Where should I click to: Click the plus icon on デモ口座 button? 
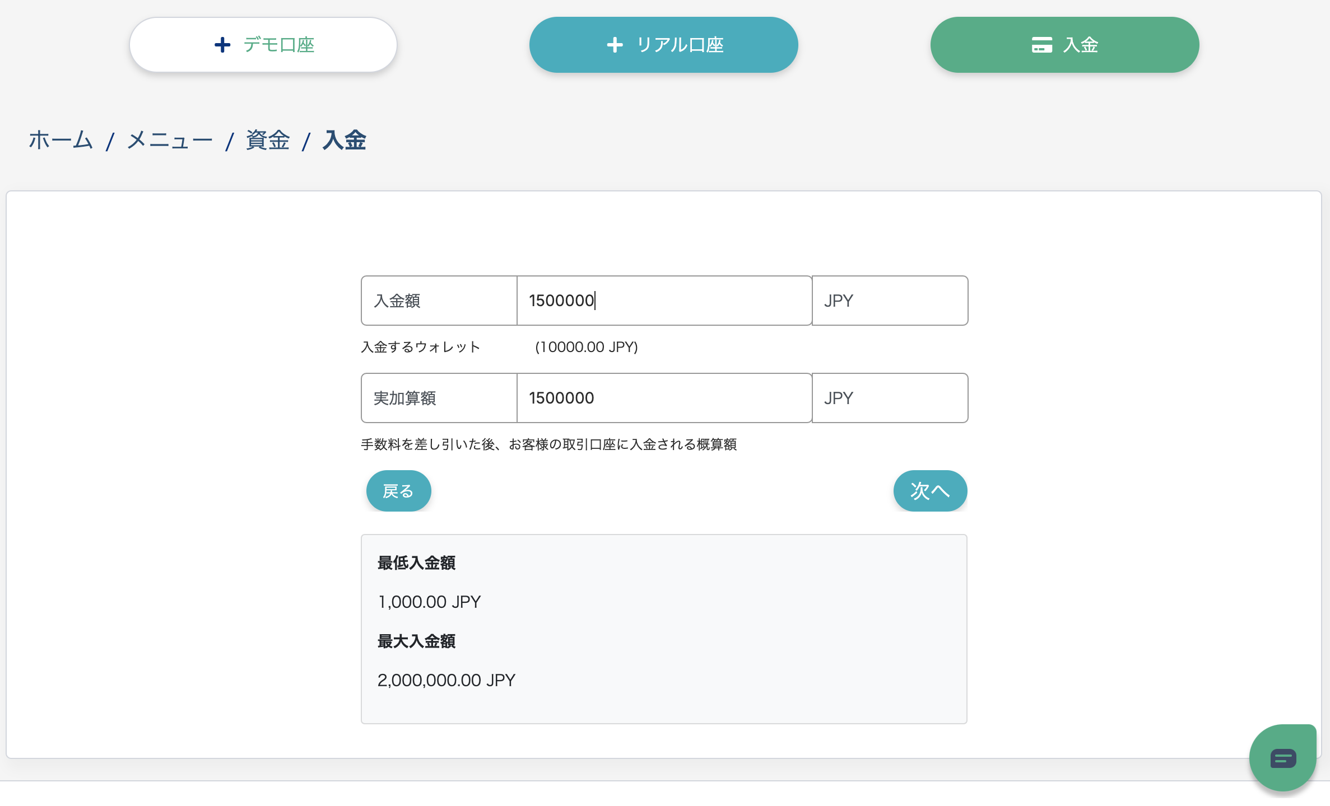point(222,45)
